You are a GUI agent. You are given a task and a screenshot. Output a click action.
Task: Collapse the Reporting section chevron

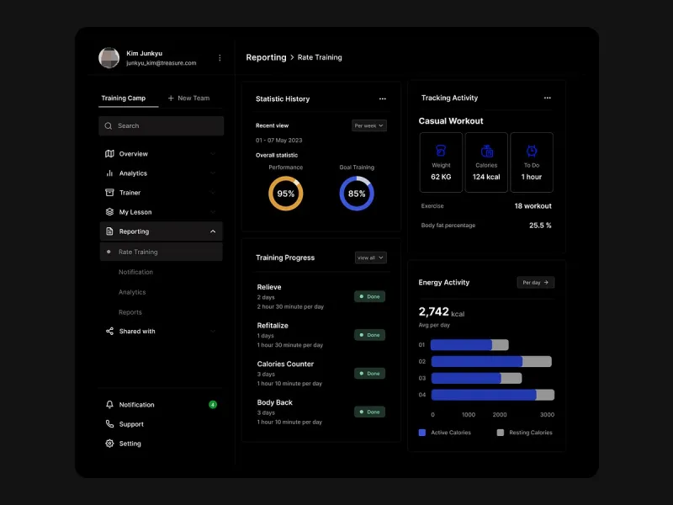(x=213, y=231)
